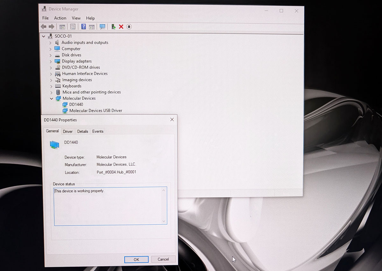Expand the Audio inputs and outputs node
Viewport: 382px width, 271px height.
50,43
